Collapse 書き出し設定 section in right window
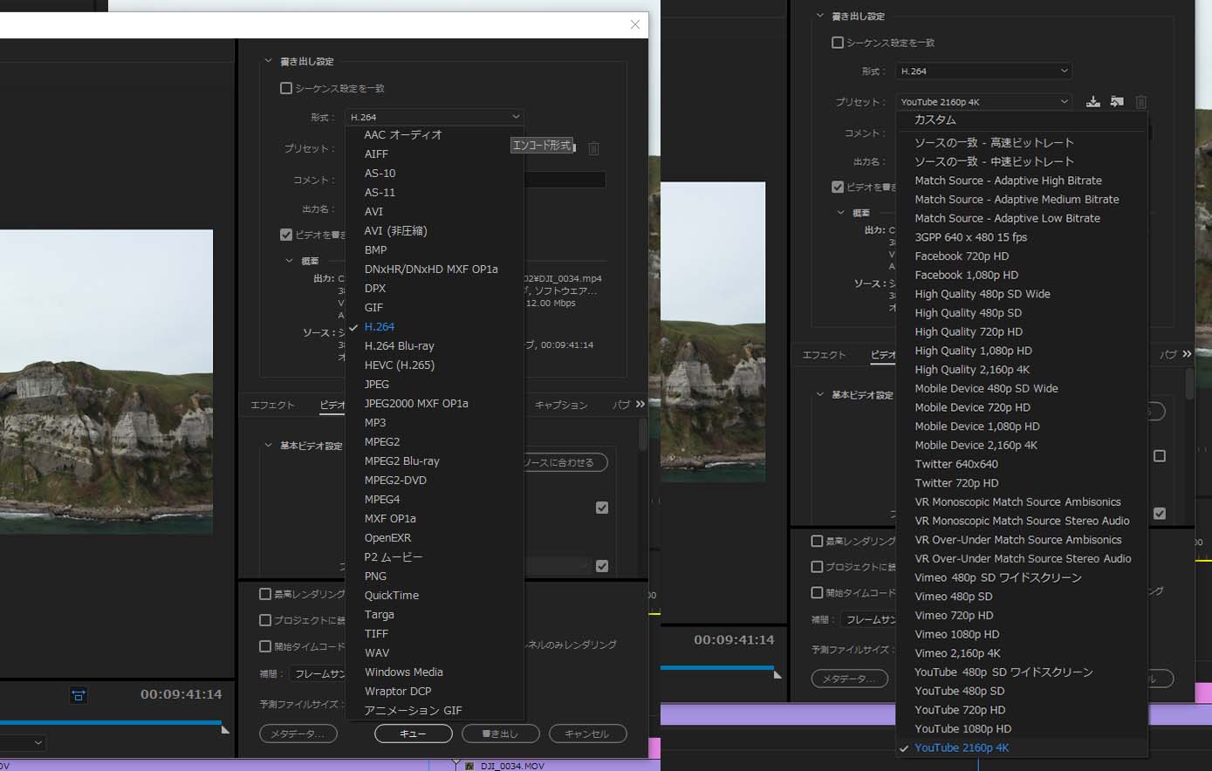1212x771 pixels. 820,16
